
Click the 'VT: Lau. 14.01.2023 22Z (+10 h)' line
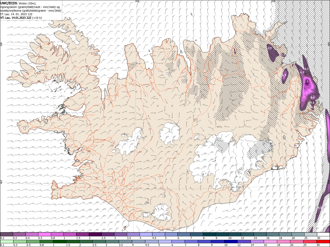point(21,18)
